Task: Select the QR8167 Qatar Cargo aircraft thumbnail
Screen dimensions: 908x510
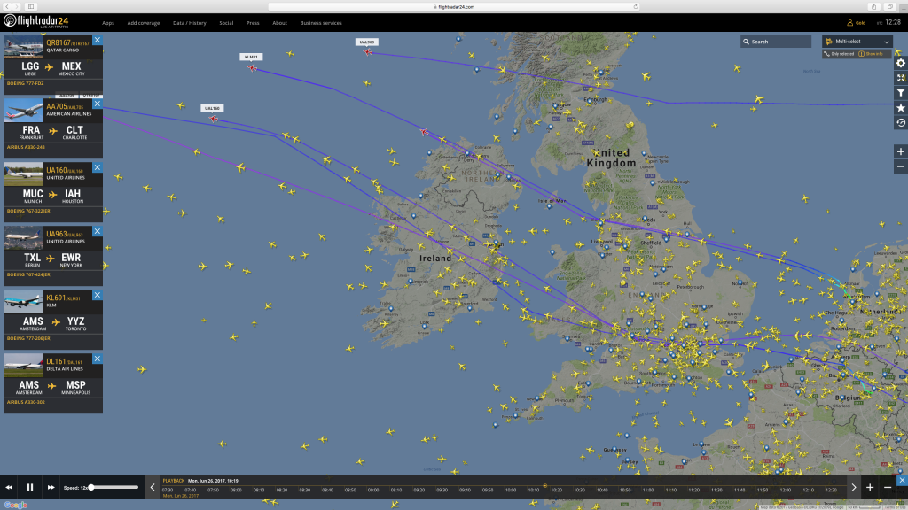Action: pos(23,46)
